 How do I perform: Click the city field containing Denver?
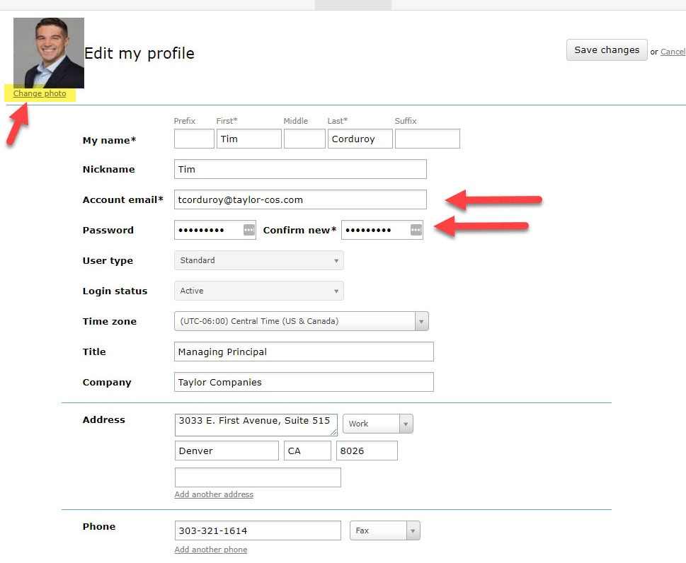pyautogui.click(x=227, y=451)
